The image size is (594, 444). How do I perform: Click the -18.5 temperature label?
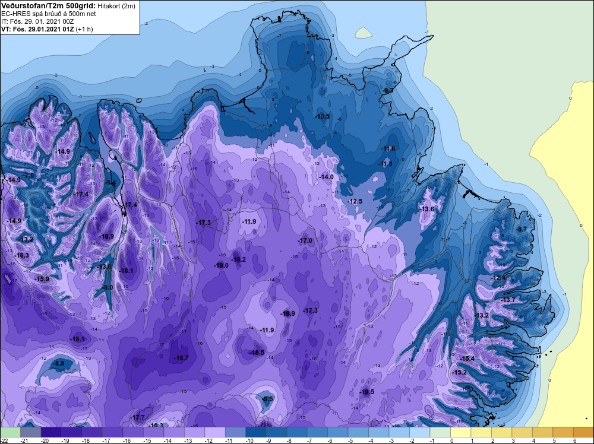[257, 353]
